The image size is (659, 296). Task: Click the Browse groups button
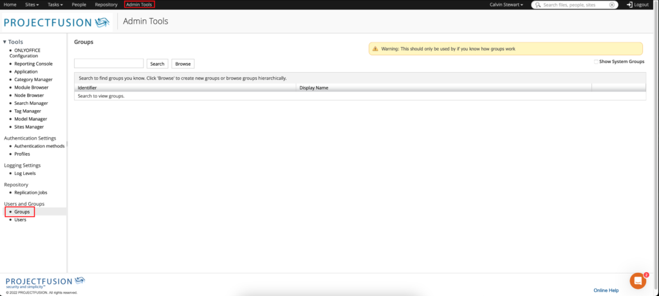183,64
